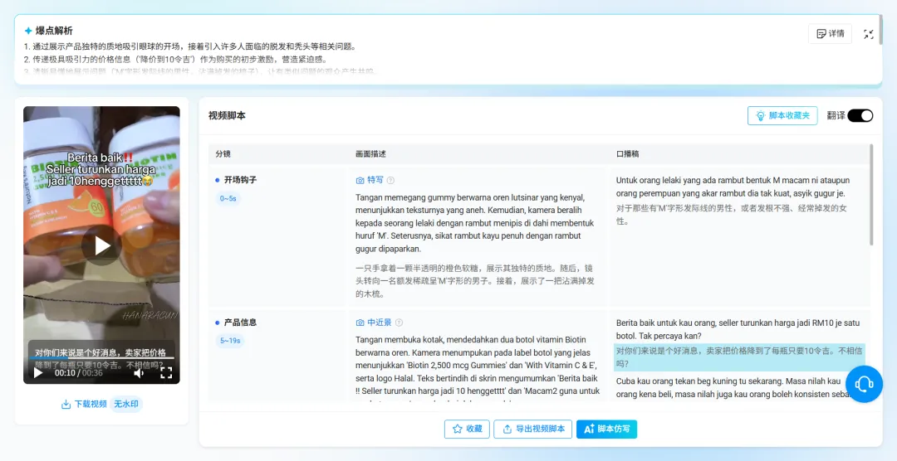This screenshot has width=897, height=461.
Task: Toggle the 翻译 translation switch
Action: (x=860, y=115)
